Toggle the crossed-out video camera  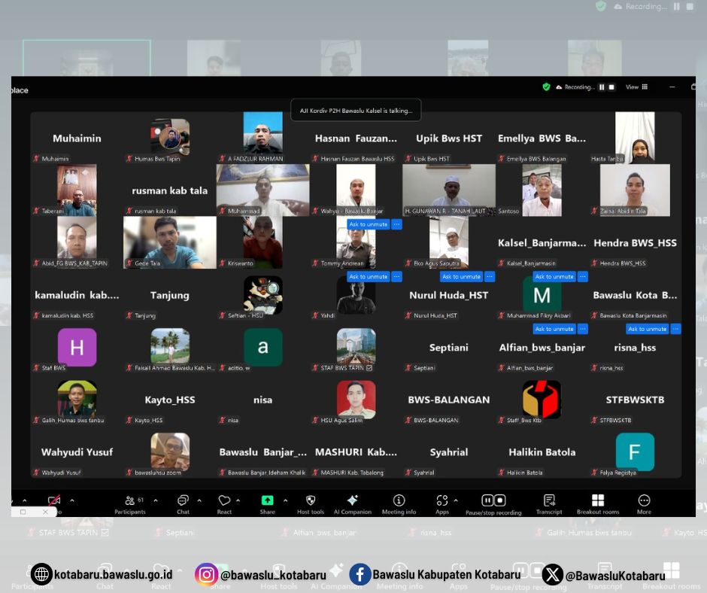(54, 500)
